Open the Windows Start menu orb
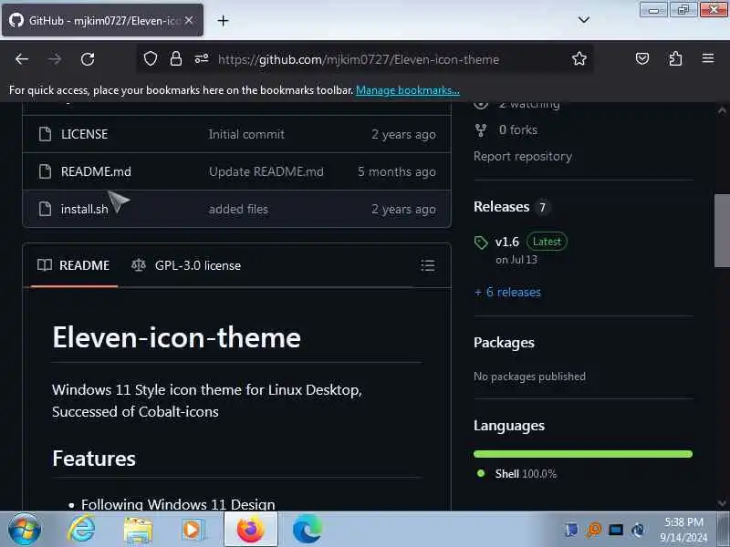The height and width of the screenshot is (547, 730). pyautogui.click(x=25, y=530)
